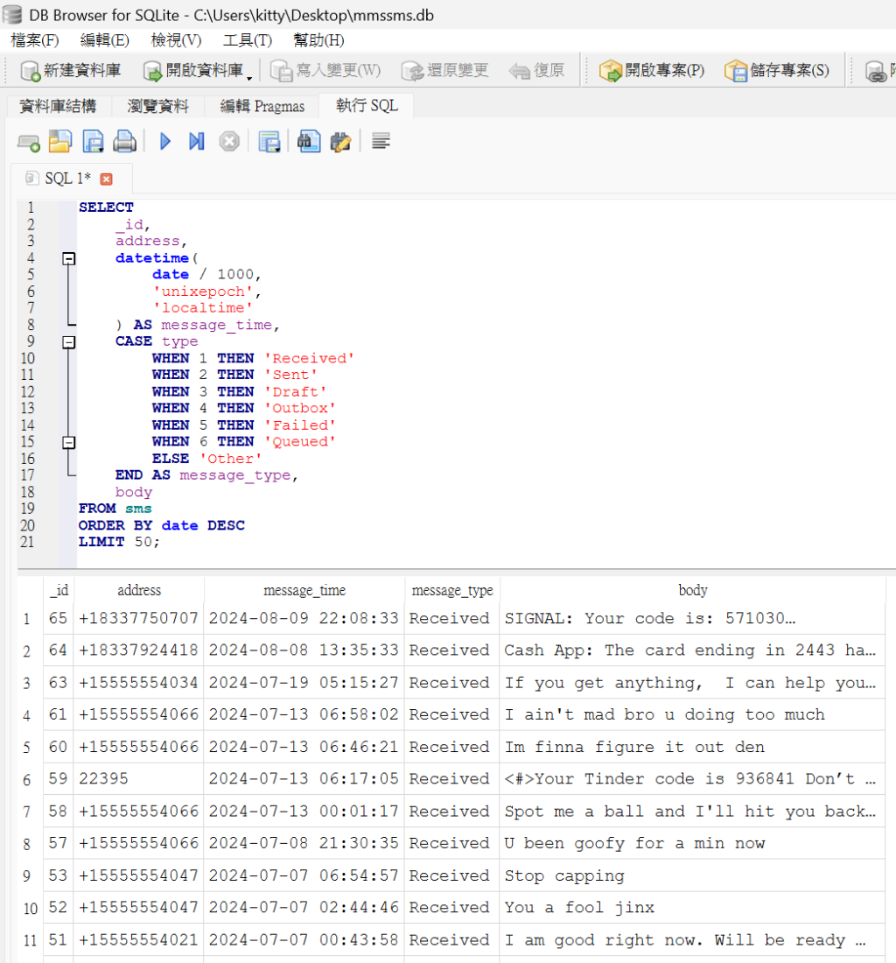Open find in SQL editor

(309, 142)
